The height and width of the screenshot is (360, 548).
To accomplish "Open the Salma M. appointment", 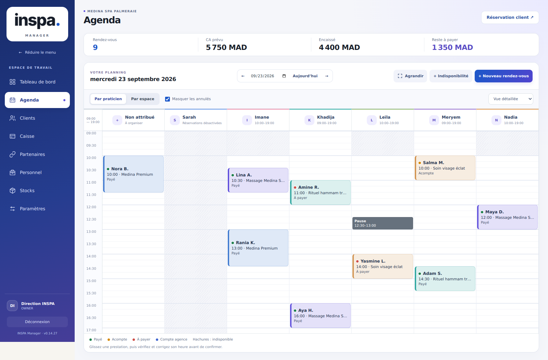I will [445, 168].
